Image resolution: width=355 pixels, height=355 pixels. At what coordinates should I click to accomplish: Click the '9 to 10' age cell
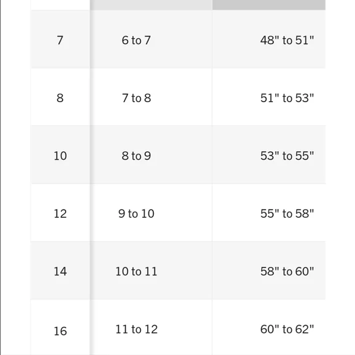coord(136,213)
